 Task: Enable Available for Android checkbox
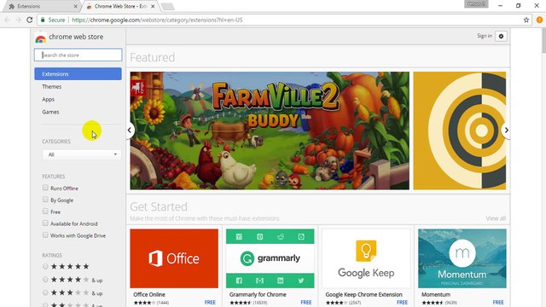45,223
